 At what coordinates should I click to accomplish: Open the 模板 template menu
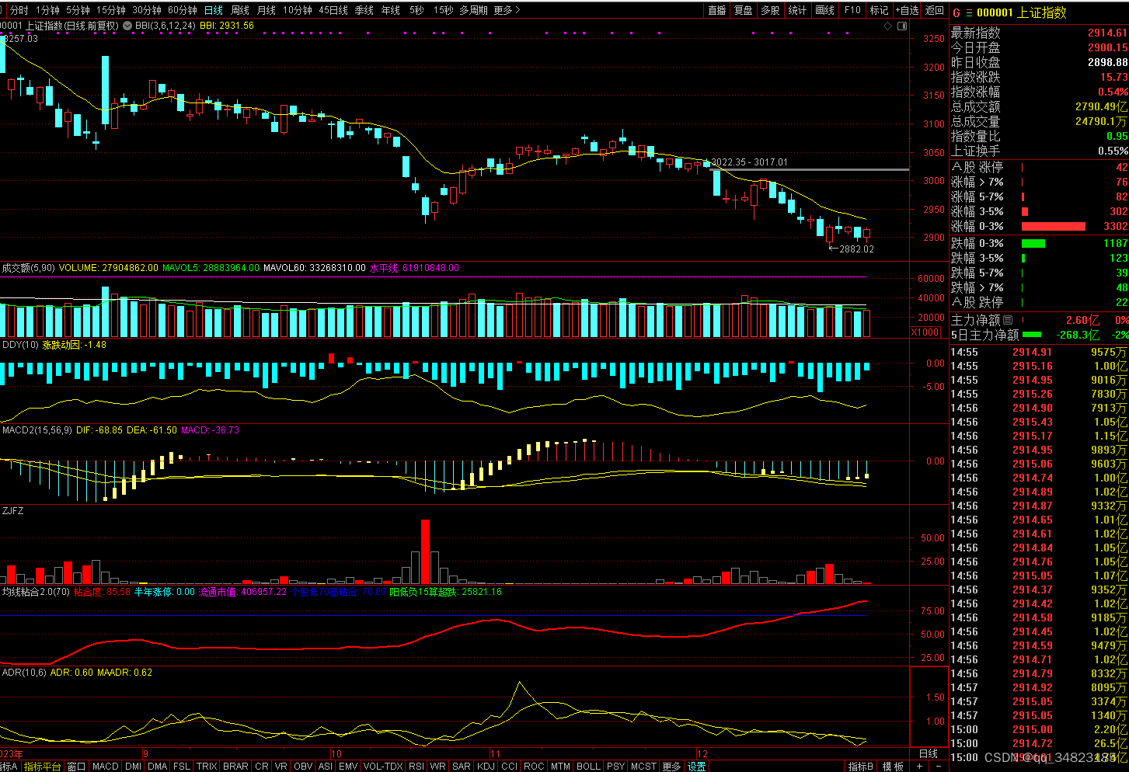tap(893, 767)
